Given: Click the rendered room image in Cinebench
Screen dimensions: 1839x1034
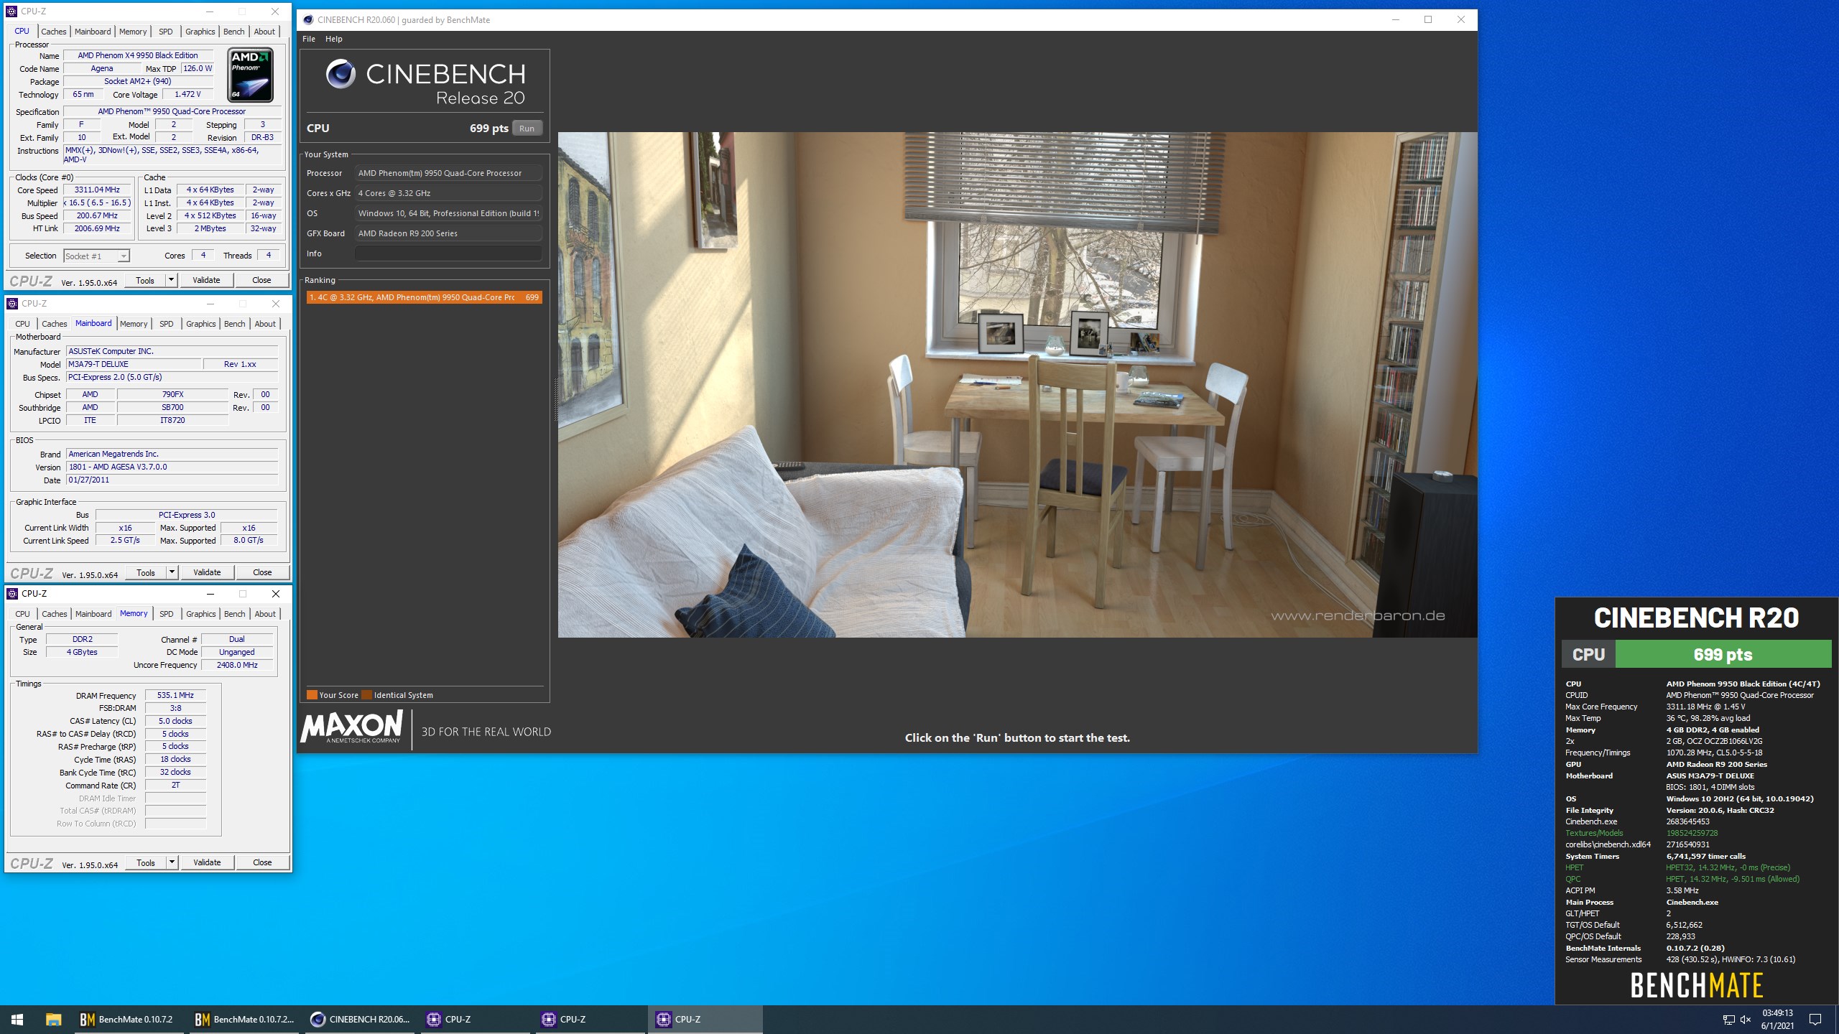Looking at the screenshot, I should pyautogui.click(x=1017, y=384).
